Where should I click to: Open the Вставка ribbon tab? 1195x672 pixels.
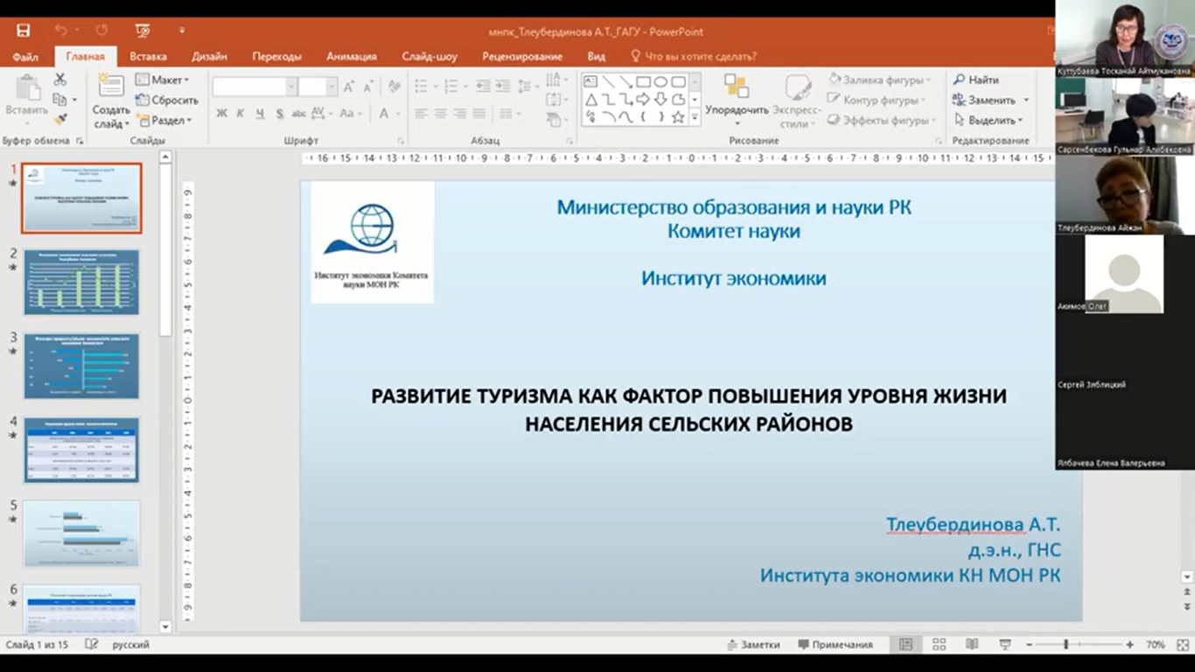[148, 56]
